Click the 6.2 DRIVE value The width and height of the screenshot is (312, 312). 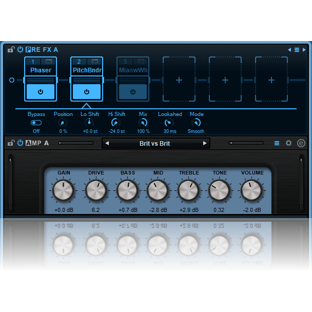[x=96, y=210]
